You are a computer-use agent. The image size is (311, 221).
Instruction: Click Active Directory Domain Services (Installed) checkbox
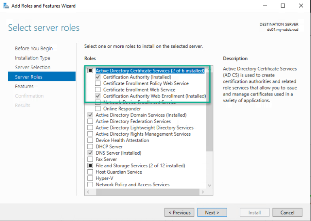[90, 115]
